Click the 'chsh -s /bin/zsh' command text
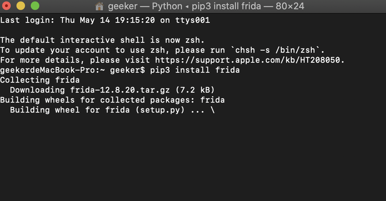The image size is (386, 201). click(275, 50)
